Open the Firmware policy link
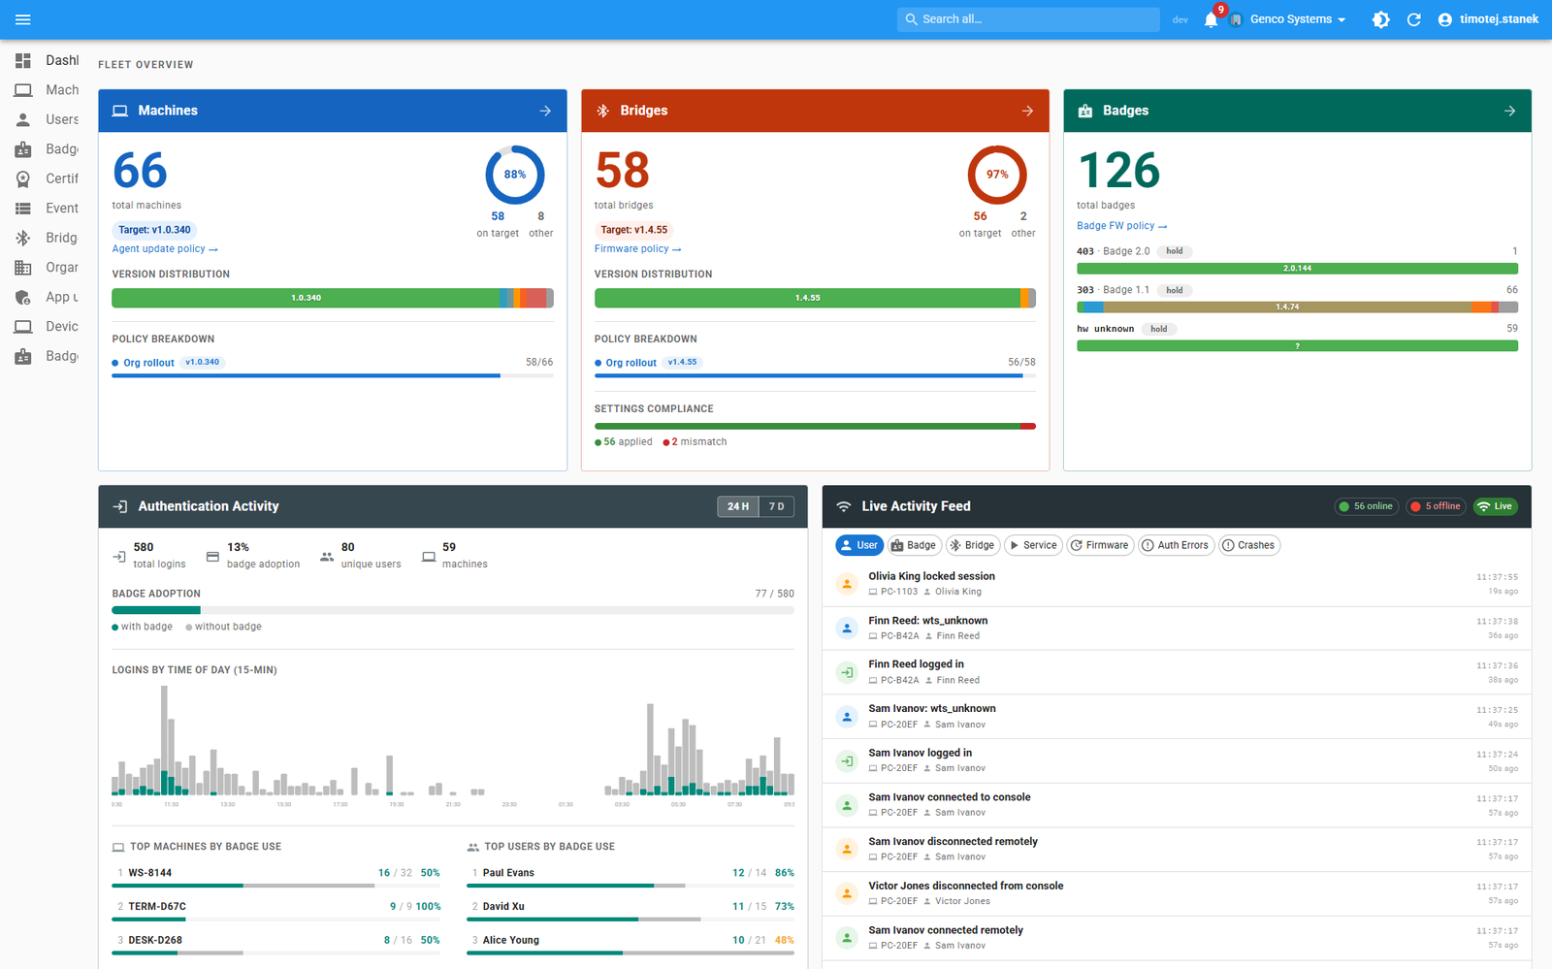Viewport: 1552px width, 969px height. [637, 249]
